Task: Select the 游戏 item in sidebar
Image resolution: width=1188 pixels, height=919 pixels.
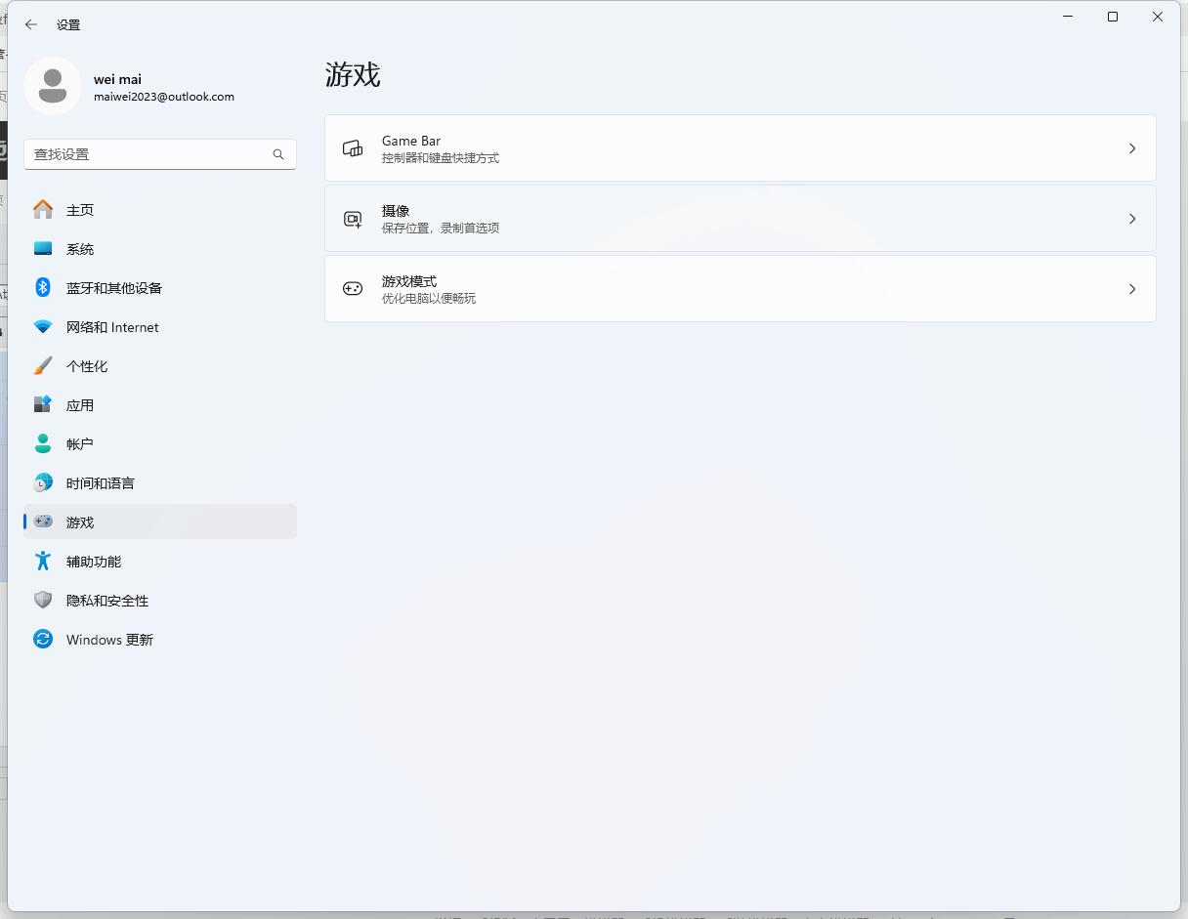Action: 80,522
